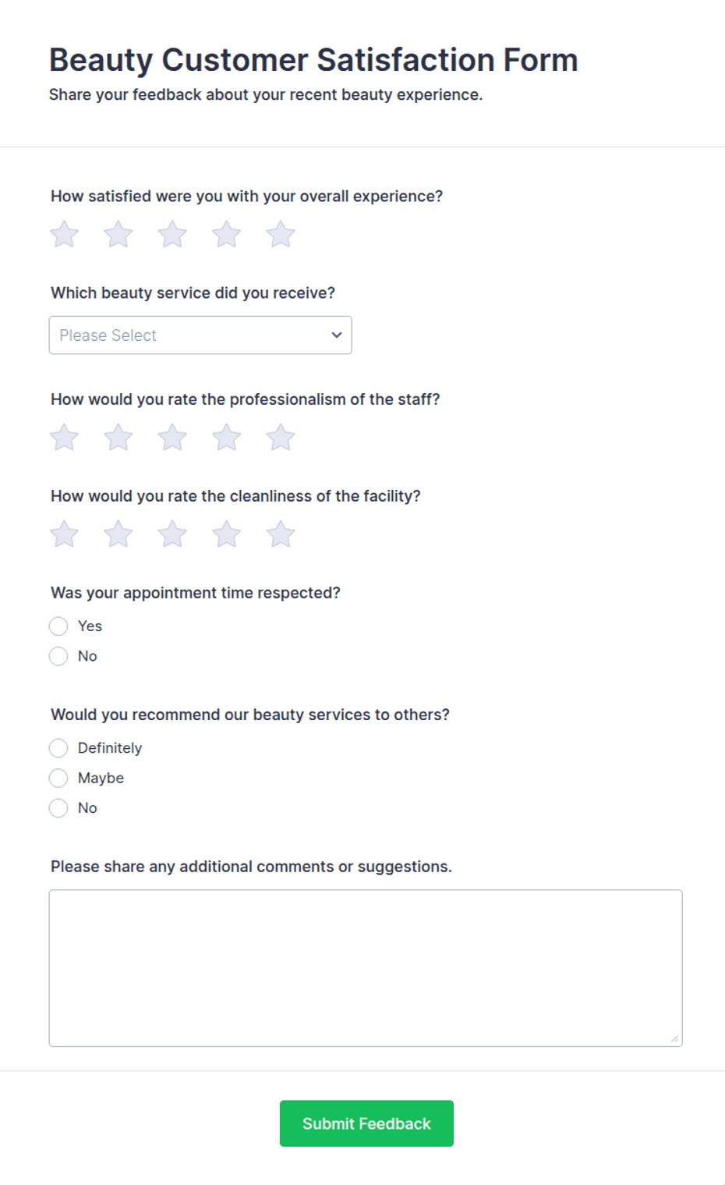Click the textarea resize handle corner
725x1185 pixels.
tap(674, 1038)
